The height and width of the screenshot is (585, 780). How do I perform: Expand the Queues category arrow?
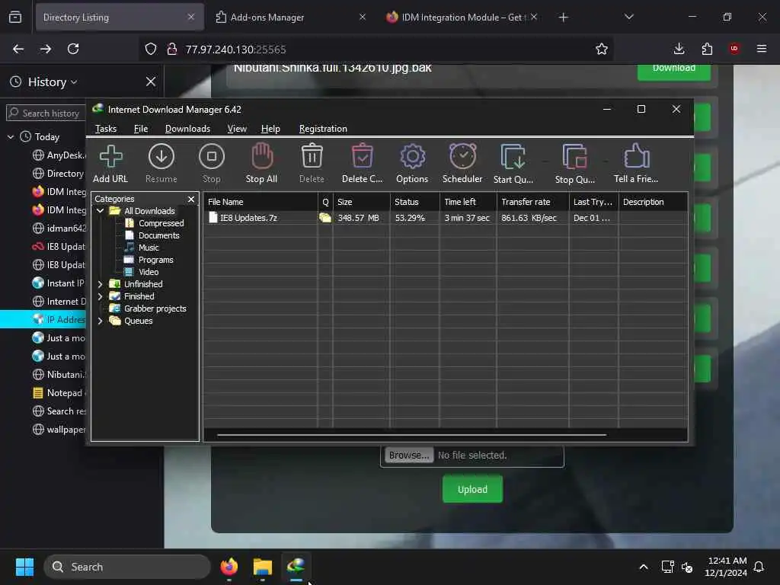[100, 321]
